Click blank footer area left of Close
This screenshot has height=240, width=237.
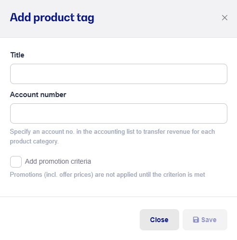pos(69,220)
